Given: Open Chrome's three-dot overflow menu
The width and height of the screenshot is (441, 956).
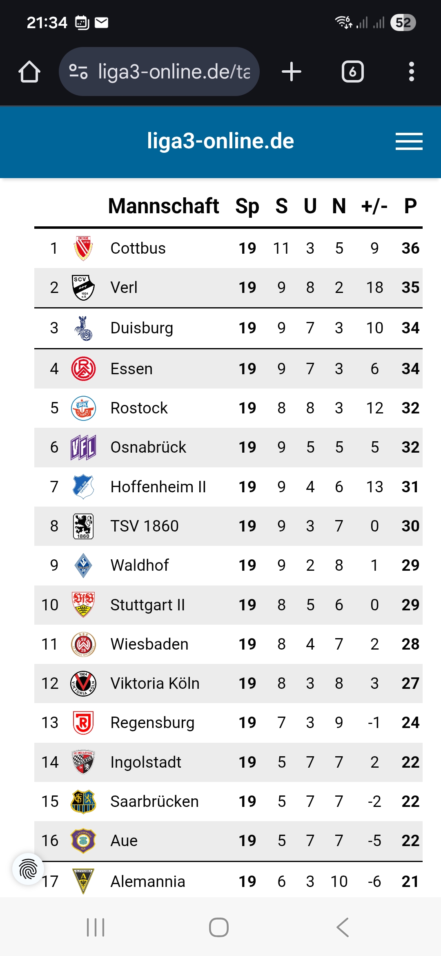Looking at the screenshot, I should pyautogui.click(x=411, y=72).
